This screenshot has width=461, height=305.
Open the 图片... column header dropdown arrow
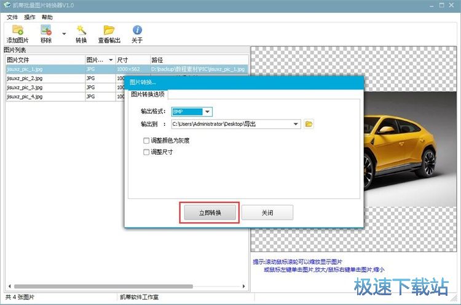pyautogui.click(x=111, y=60)
